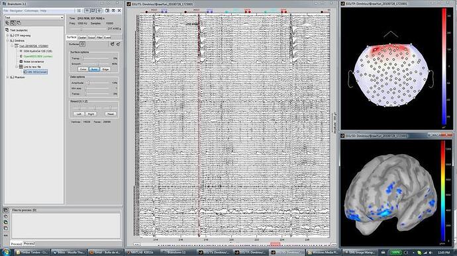457x256 pixels.
Task: Toggle the Edge button in Surface options
Action: pyautogui.click(x=105, y=69)
